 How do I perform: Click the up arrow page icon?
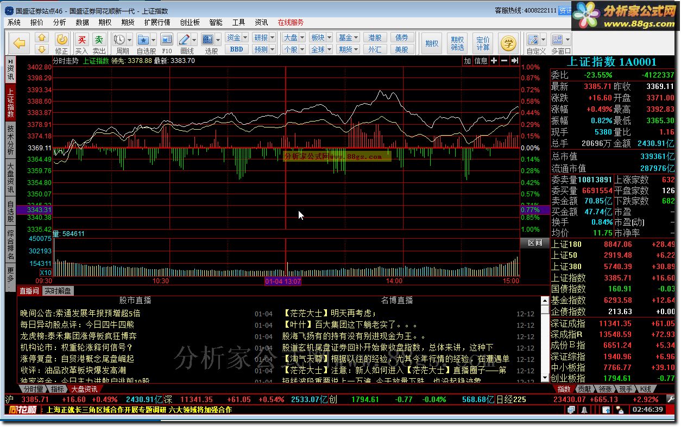pyautogui.click(x=42, y=37)
